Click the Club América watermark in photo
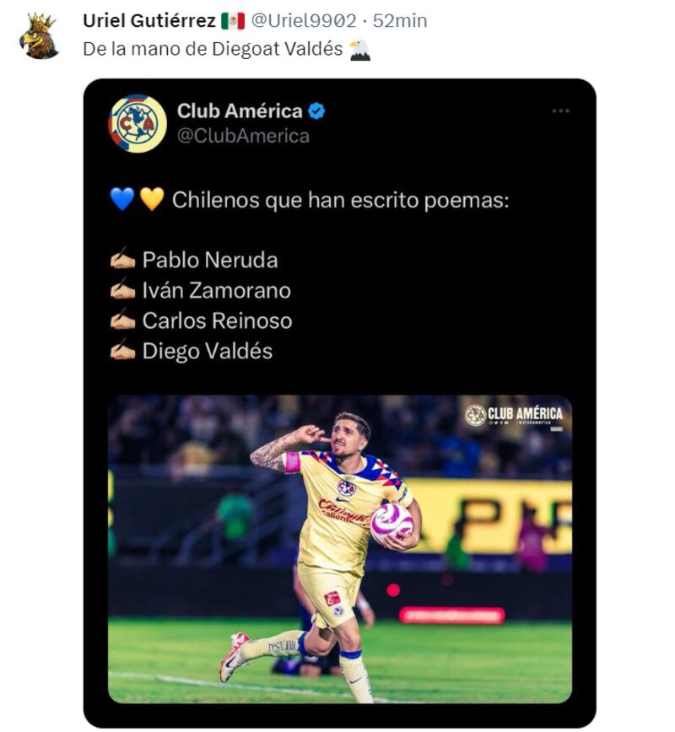 (515, 415)
